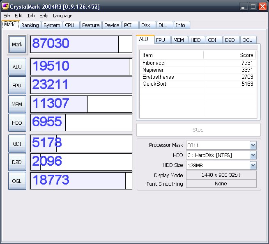Click the ALU score bar showing 19510

tap(81, 67)
